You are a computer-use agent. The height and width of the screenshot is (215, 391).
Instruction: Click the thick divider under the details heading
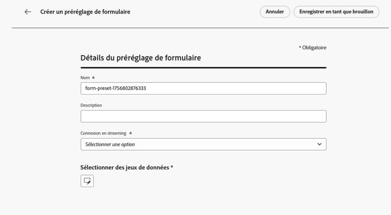tap(203, 68)
